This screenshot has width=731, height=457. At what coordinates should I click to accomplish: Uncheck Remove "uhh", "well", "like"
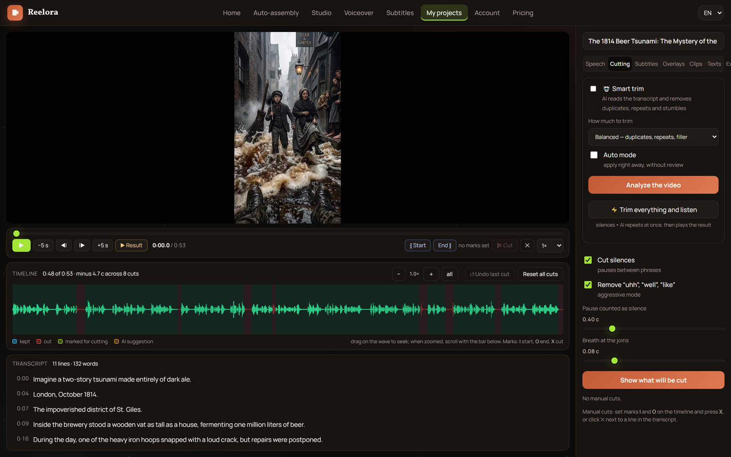[x=588, y=285]
